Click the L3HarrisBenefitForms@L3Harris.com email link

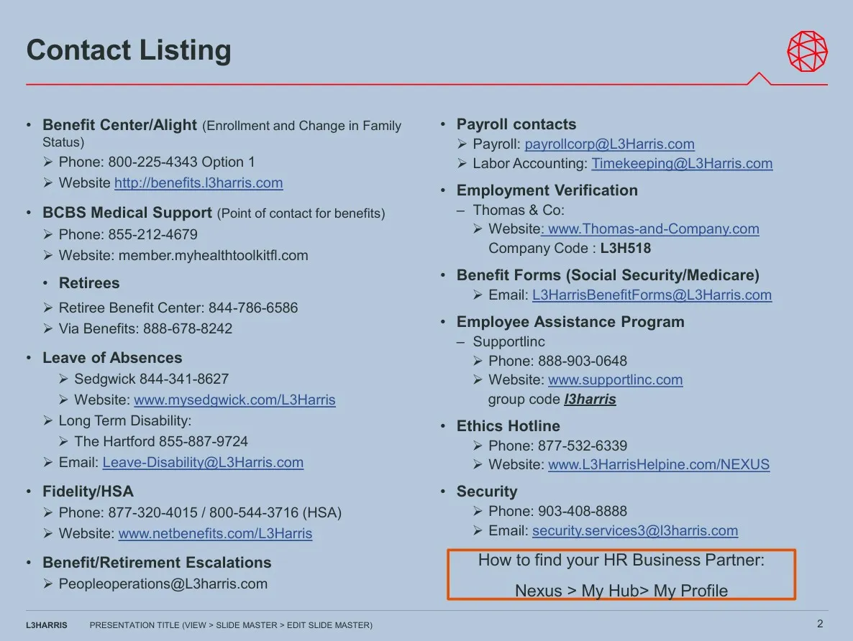pos(652,295)
